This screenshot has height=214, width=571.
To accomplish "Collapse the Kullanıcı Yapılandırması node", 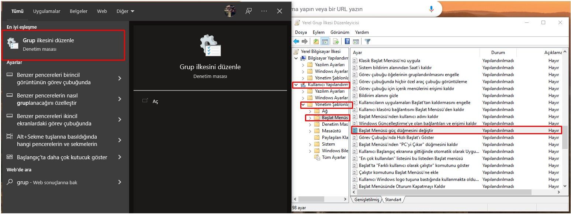I will pos(296,85).
